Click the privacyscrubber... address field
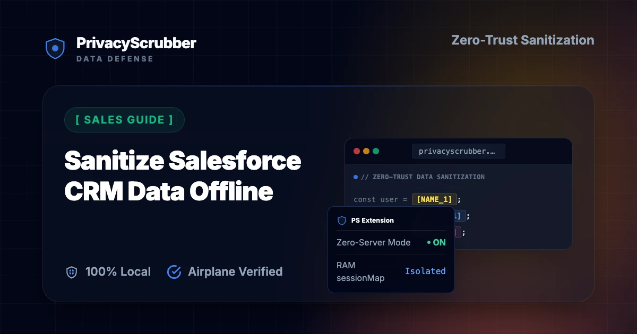Image resolution: width=637 pixels, height=334 pixels. coord(459,151)
